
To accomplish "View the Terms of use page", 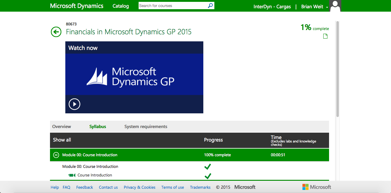I will point(173,187).
